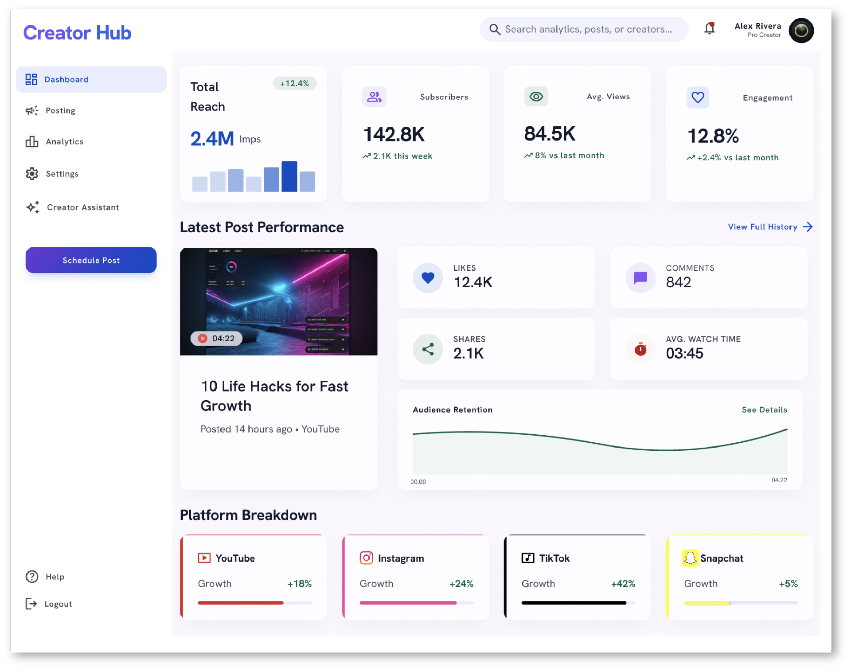Click the Analytics bar chart icon
Viewport: 851px width, 671px height.
point(31,141)
